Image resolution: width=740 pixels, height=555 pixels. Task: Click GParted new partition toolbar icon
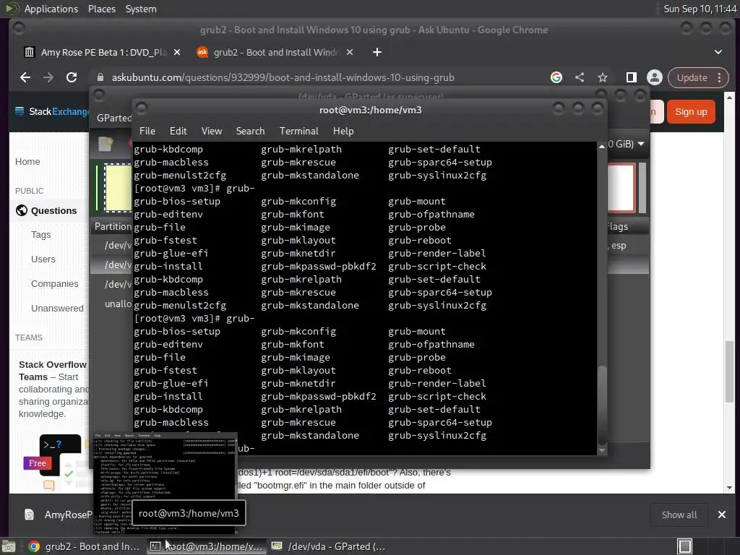pos(106,144)
